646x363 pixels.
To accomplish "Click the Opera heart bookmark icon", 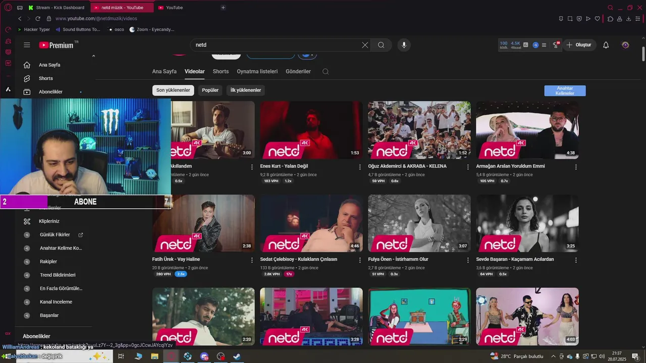I will pyautogui.click(x=597, y=19).
